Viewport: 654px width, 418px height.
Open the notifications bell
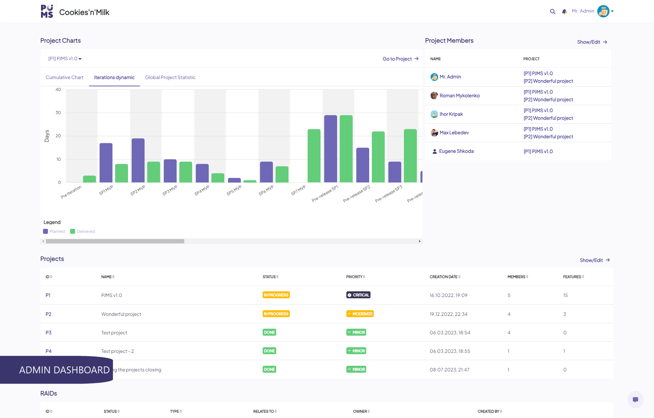point(564,12)
